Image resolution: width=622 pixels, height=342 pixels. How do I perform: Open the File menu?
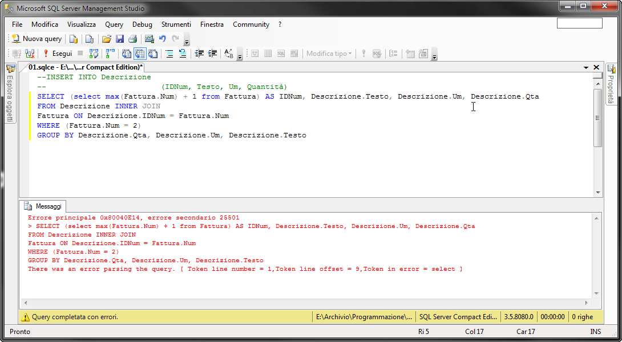tap(17, 24)
